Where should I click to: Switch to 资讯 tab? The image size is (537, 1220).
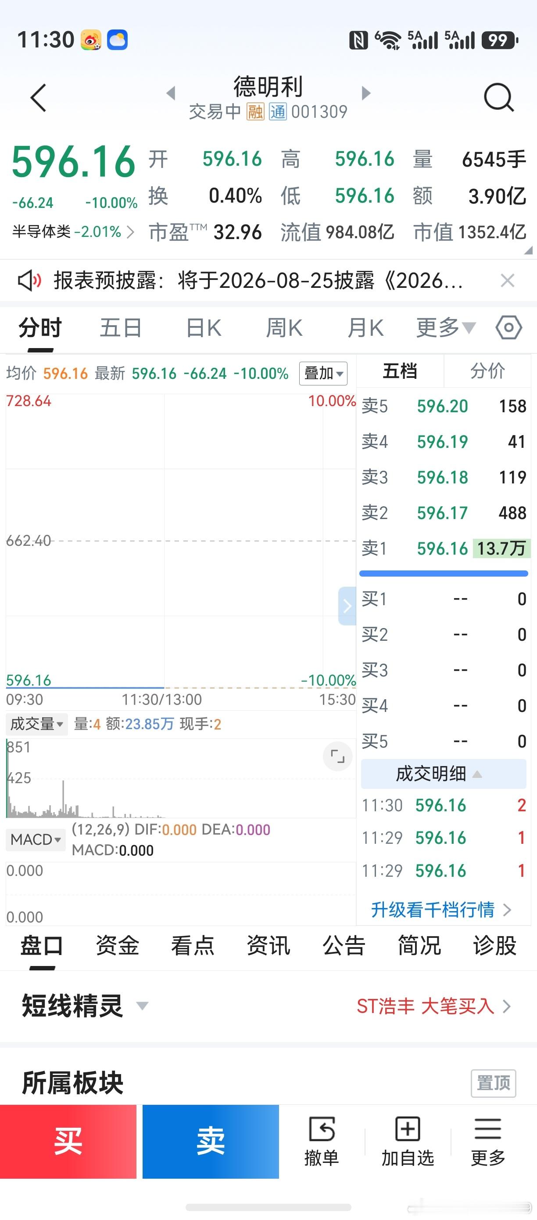[x=268, y=946]
